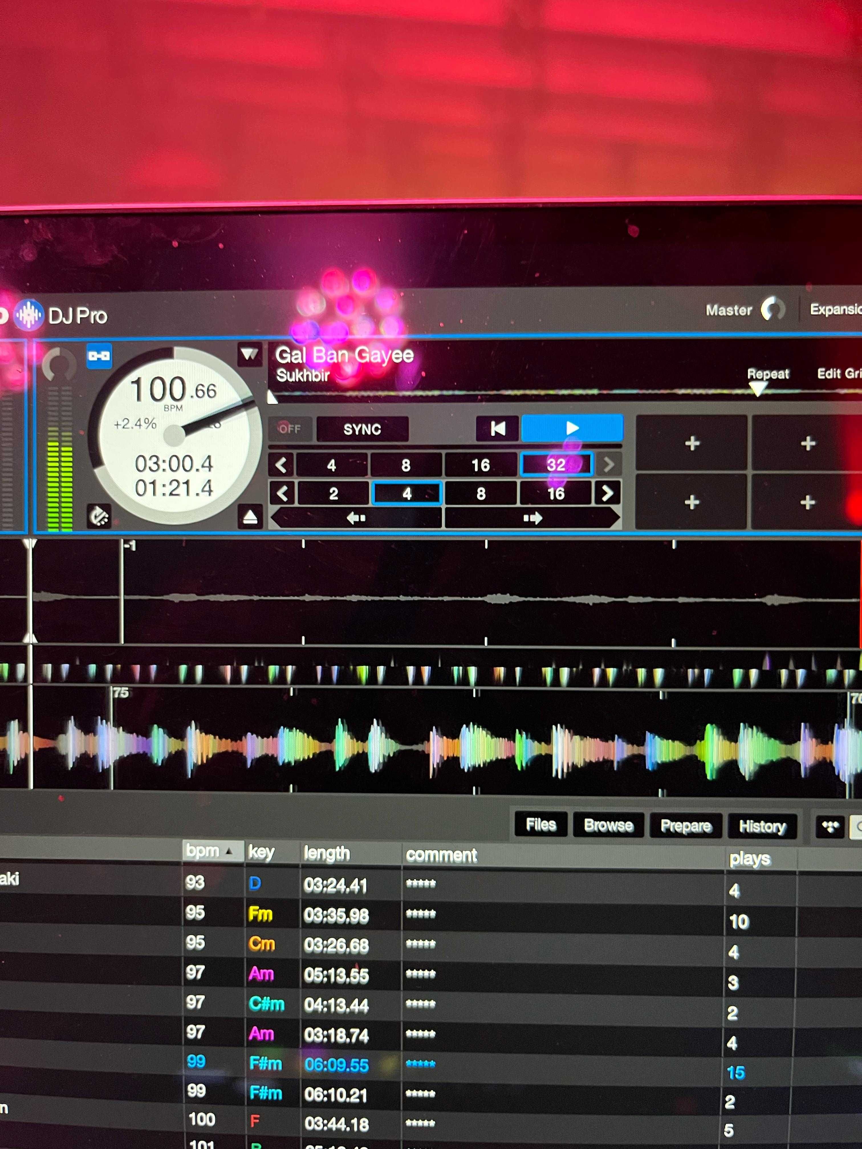Click the bar 75 marker on waveform
This screenshot has width=862, height=1149.
point(121,692)
